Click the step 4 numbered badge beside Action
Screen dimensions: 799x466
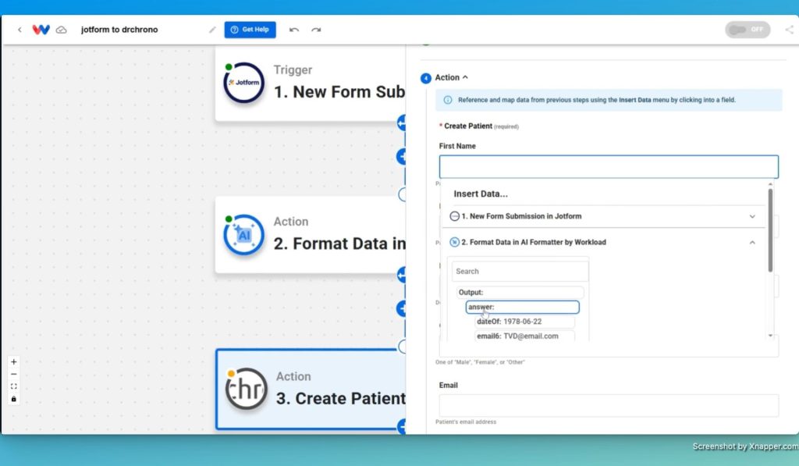[425, 78]
